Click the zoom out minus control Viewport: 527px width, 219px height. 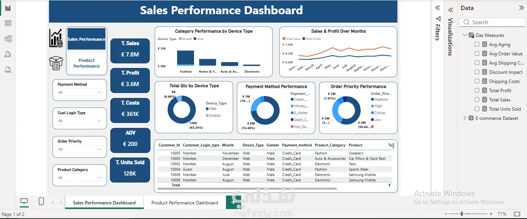(446, 214)
